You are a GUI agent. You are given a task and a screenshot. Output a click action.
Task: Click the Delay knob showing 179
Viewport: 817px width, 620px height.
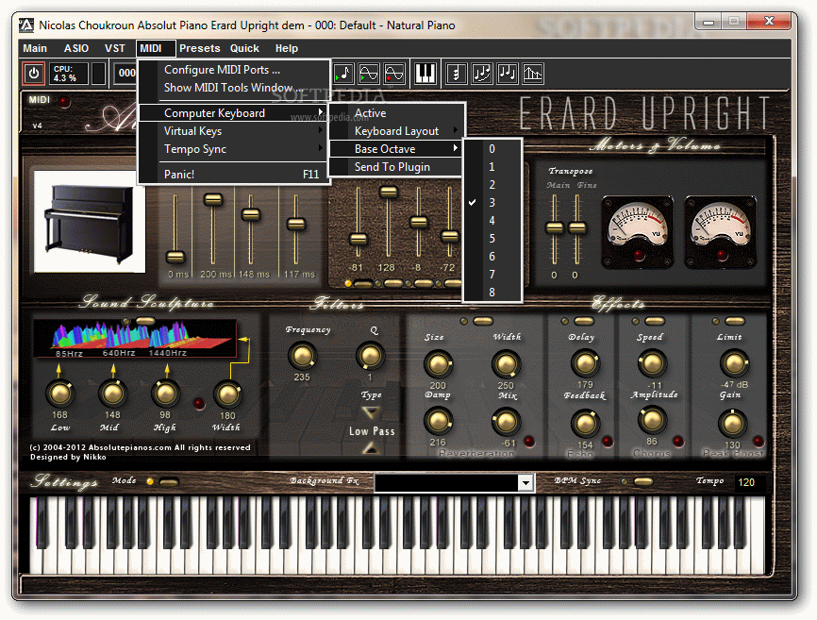[585, 363]
